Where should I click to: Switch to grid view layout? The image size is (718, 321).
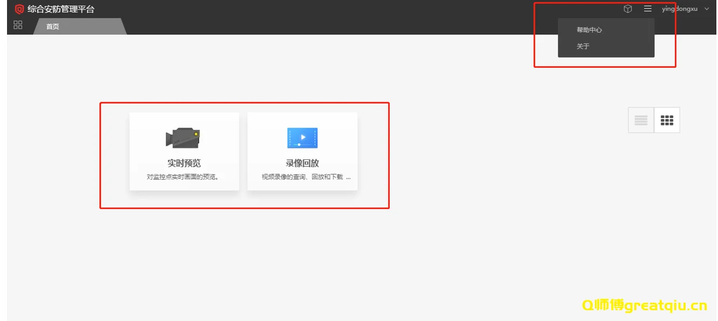tap(667, 120)
